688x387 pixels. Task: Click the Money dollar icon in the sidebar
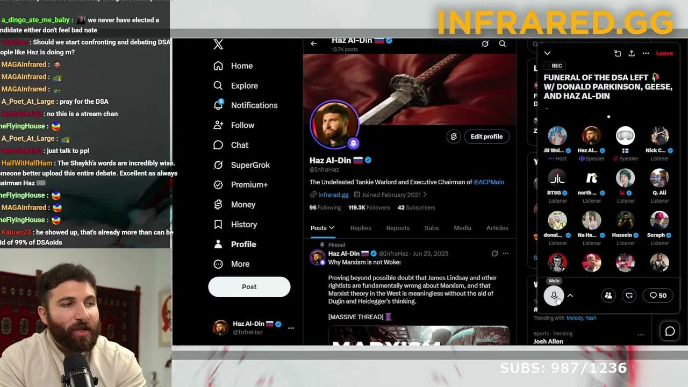218,205
